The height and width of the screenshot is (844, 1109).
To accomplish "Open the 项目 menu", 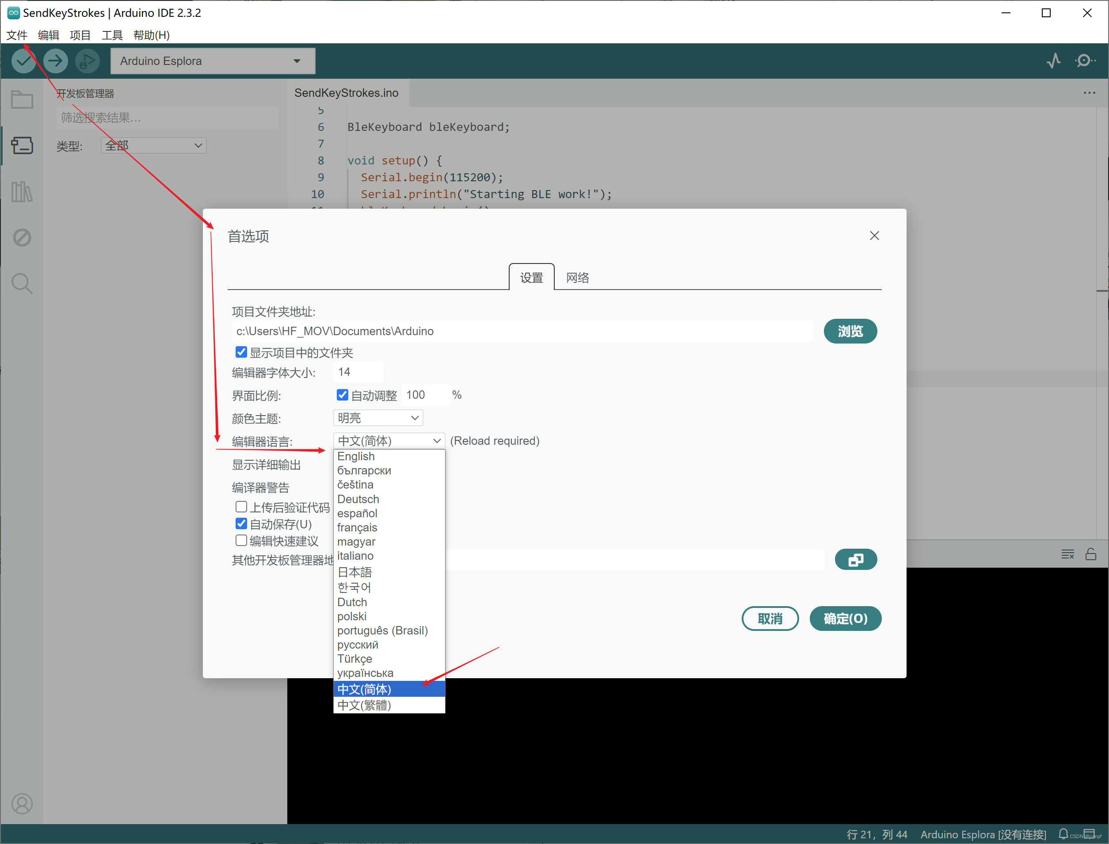I will (80, 35).
